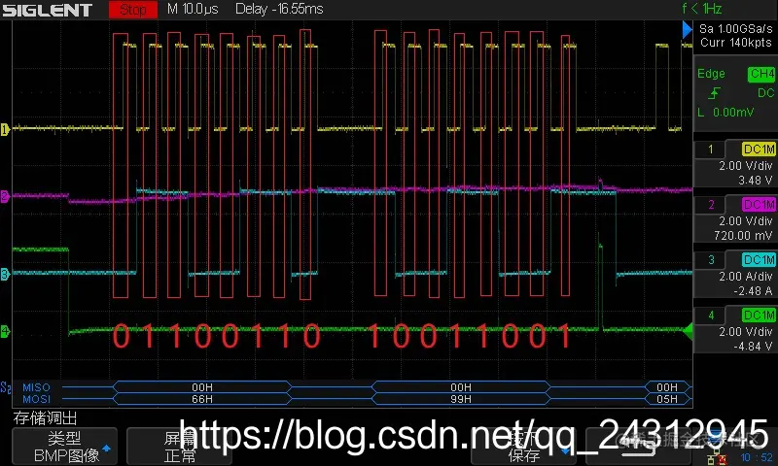This screenshot has width=778, height=466.
Task: Click channel 3 scale 2.00 A/div
Action: point(745,277)
